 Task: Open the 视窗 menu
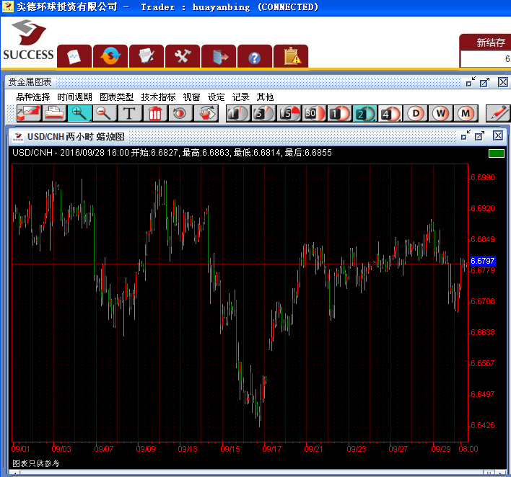[x=191, y=97]
